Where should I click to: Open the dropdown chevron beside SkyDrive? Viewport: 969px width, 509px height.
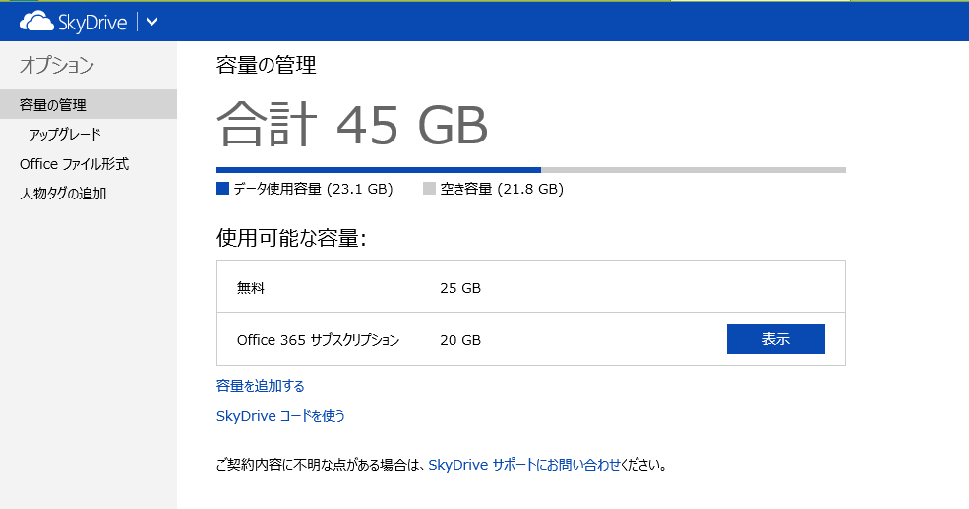(x=151, y=22)
